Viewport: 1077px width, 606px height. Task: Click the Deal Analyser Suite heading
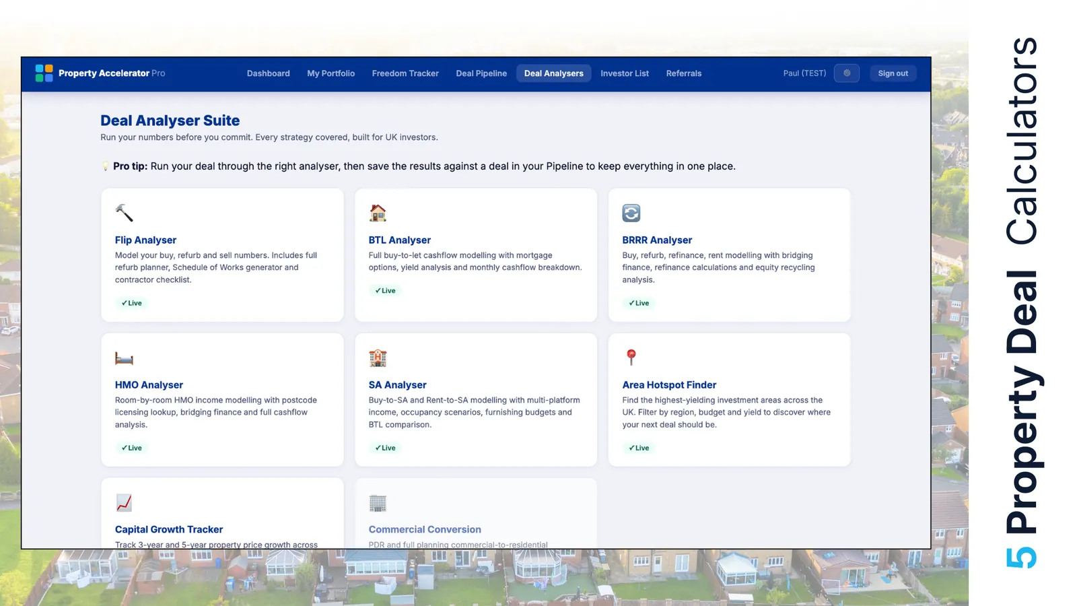170,121
